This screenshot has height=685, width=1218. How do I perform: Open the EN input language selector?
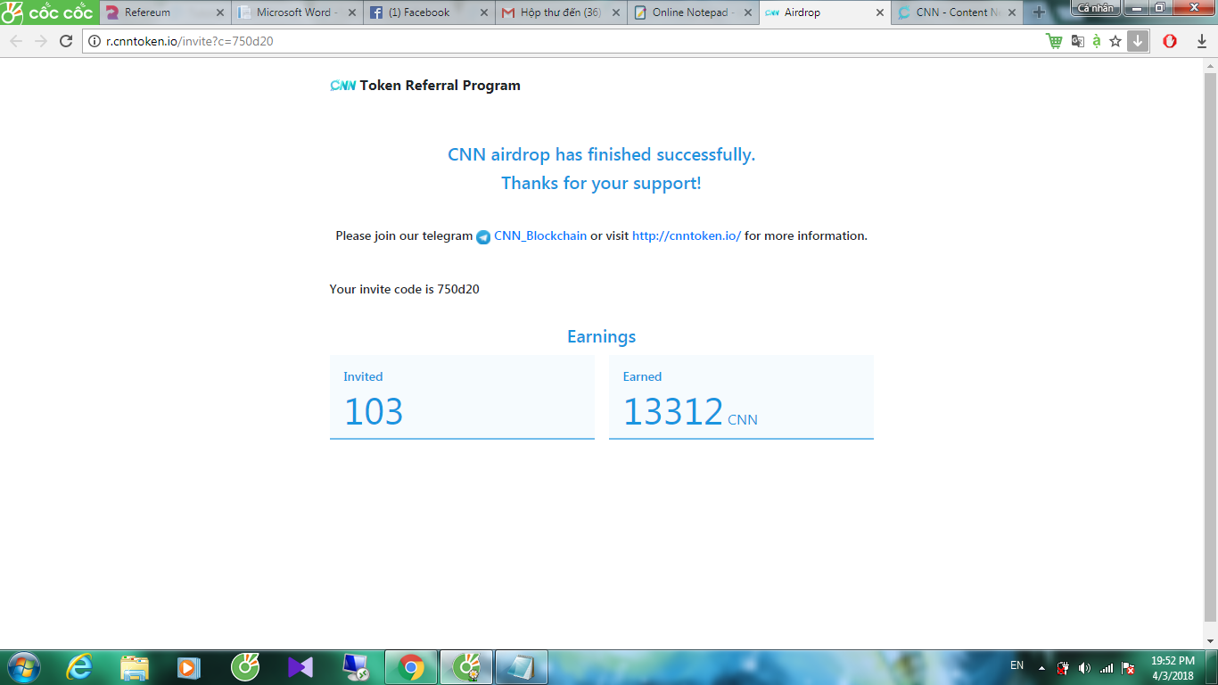[x=1016, y=665]
